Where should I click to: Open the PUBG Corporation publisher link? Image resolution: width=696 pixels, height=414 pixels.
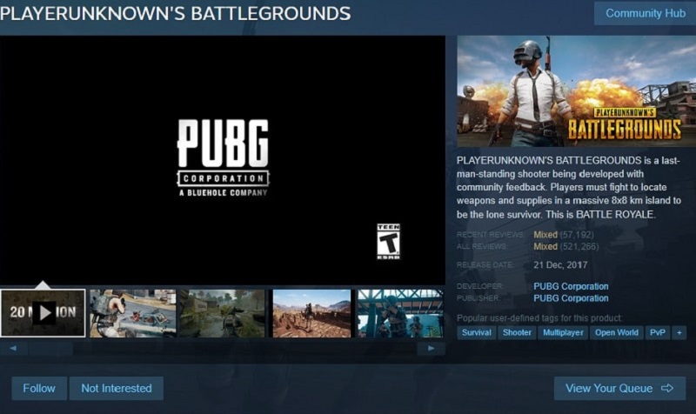(x=571, y=298)
